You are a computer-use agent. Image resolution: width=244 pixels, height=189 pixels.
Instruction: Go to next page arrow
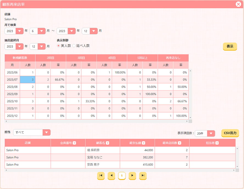pyautogui.click(x=132, y=176)
